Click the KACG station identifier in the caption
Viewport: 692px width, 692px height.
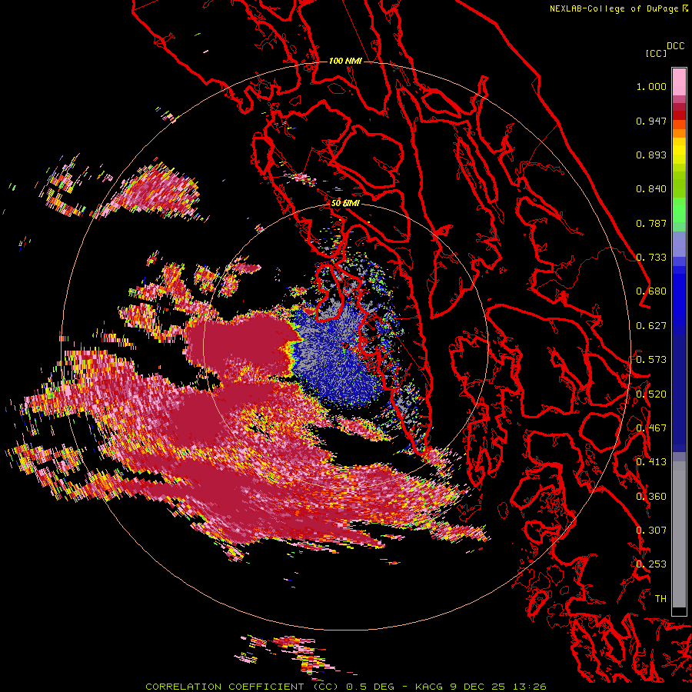tap(429, 687)
